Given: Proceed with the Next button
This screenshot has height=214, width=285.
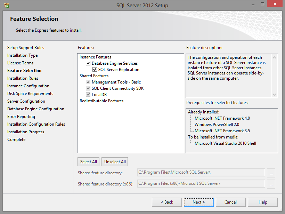Looking at the screenshot, I should tap(198, 202).
